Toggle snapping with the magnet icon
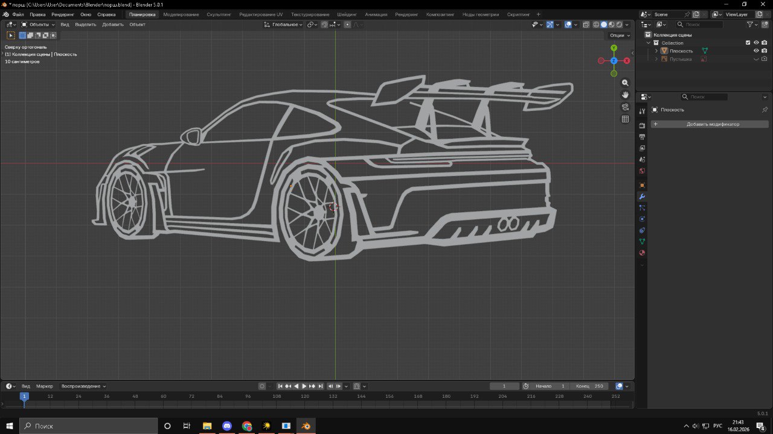773x434 pixels. (x=324, y=25)
